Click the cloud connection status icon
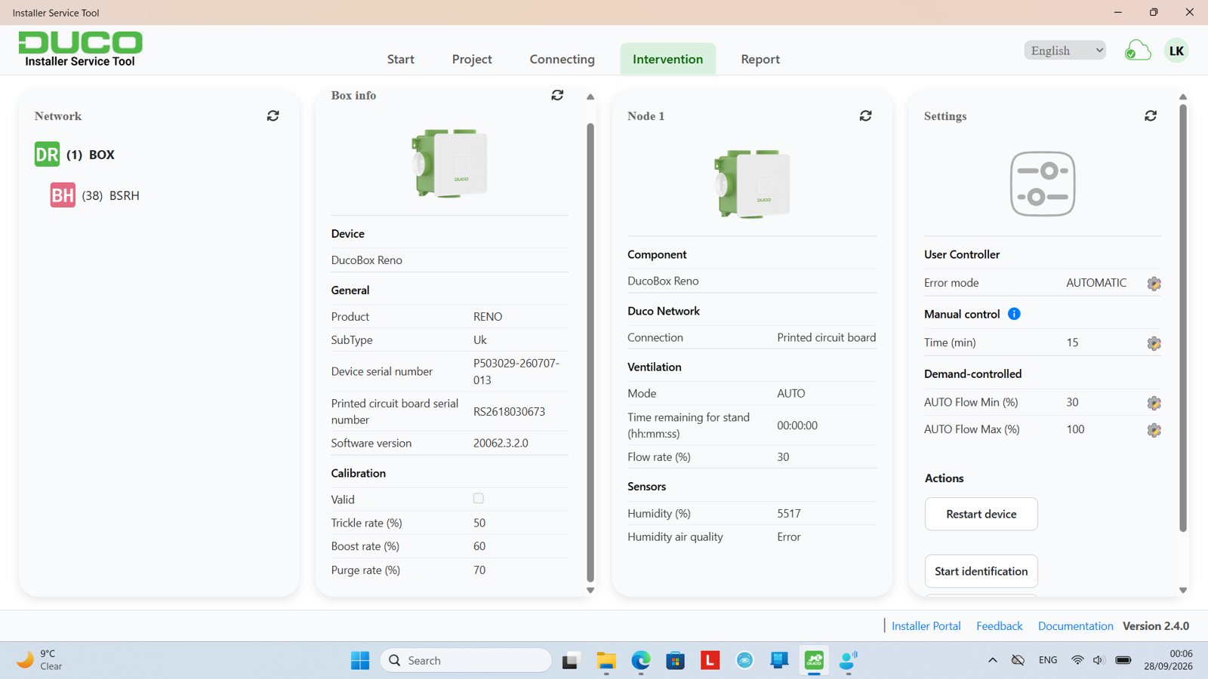 1138,51
